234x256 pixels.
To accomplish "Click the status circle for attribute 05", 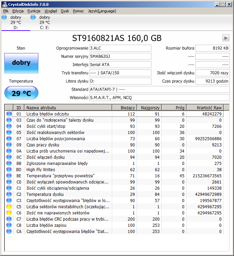I will [x=9, y=132].
